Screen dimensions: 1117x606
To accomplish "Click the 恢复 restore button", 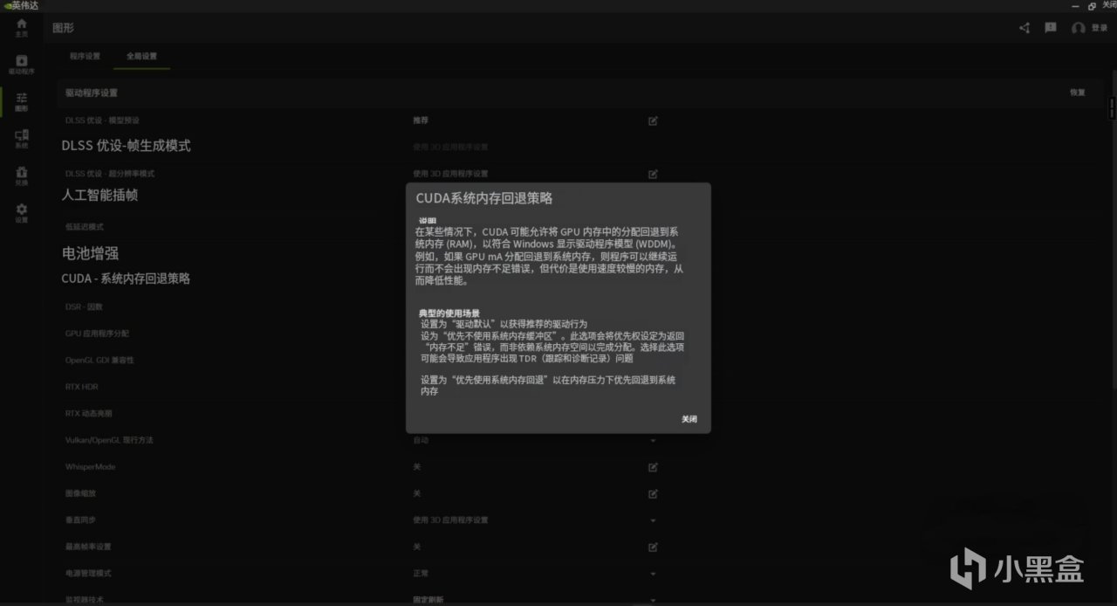I will 1078,93.
